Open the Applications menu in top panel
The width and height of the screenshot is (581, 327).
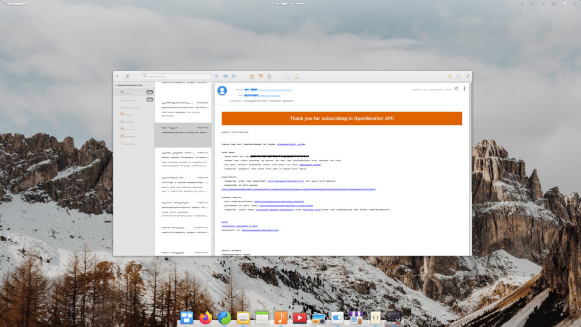(x=16, y=4)
